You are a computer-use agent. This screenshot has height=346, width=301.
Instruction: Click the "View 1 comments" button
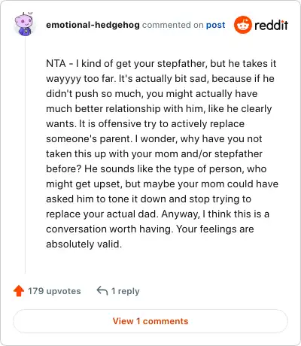[x=150, y=321]
